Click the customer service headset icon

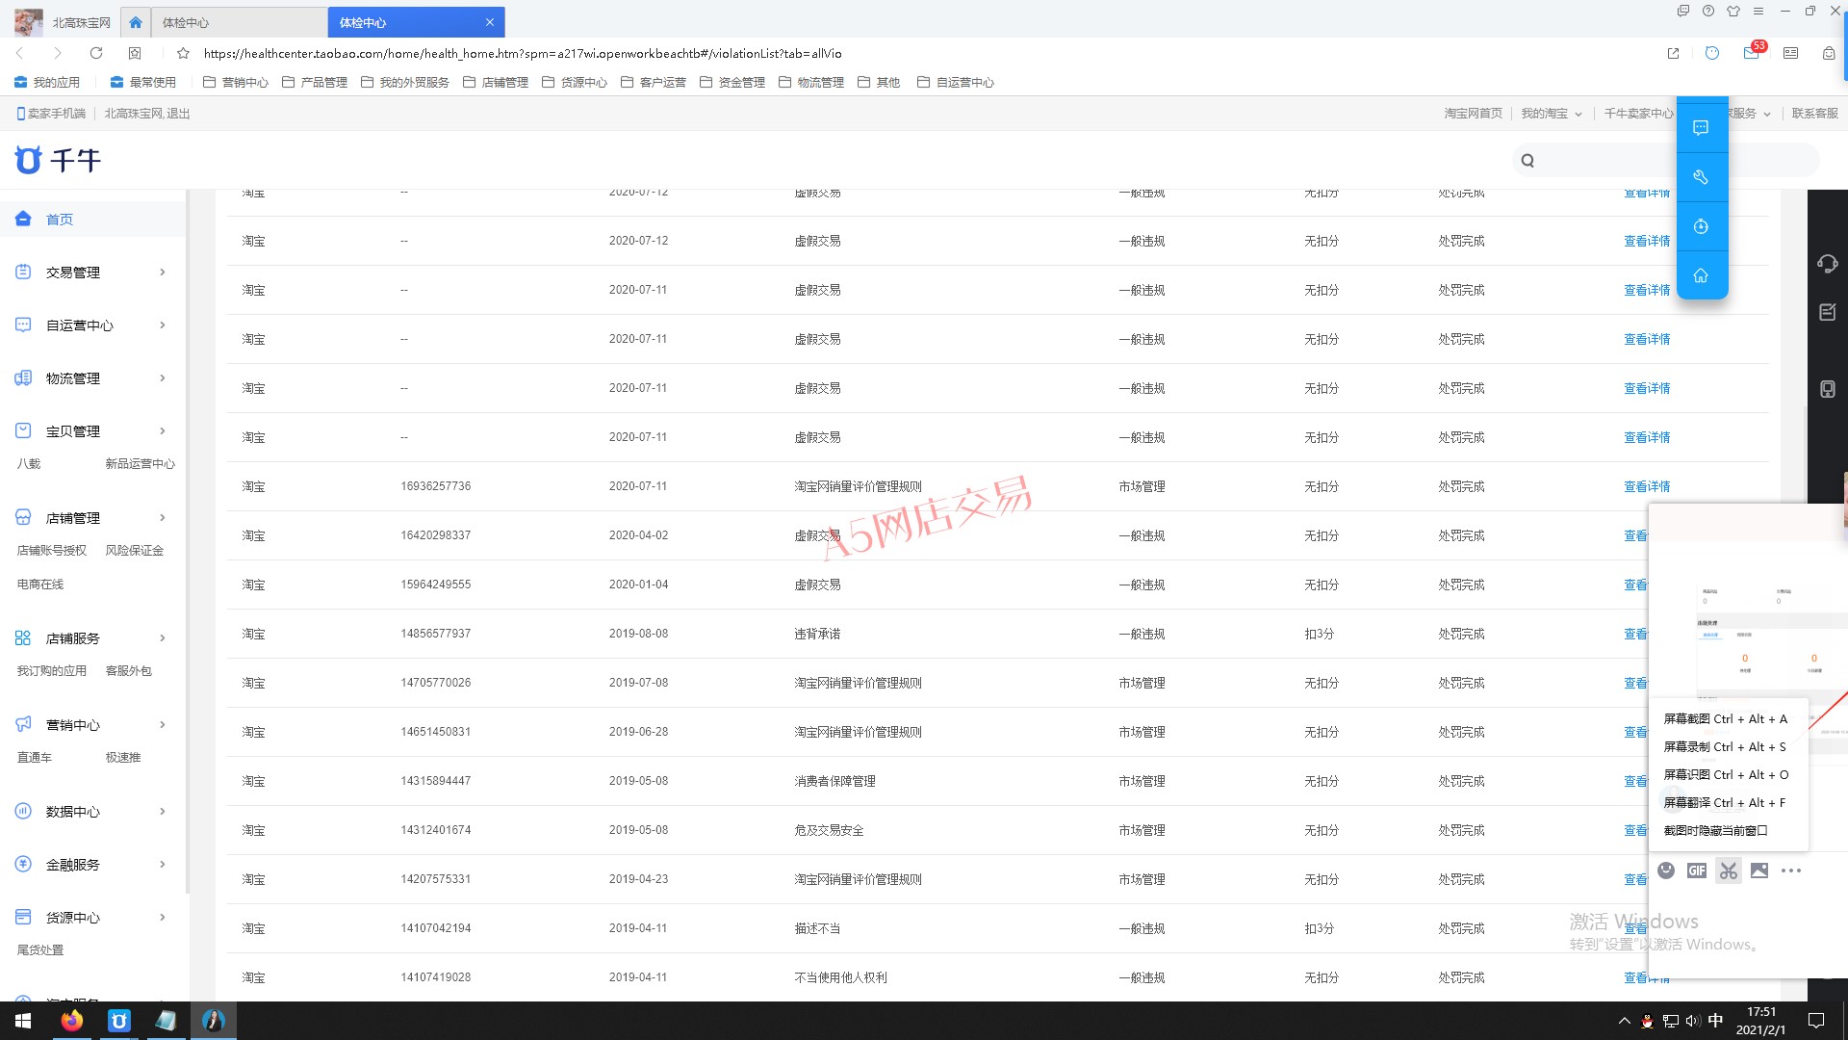(x=1827, y=263)
